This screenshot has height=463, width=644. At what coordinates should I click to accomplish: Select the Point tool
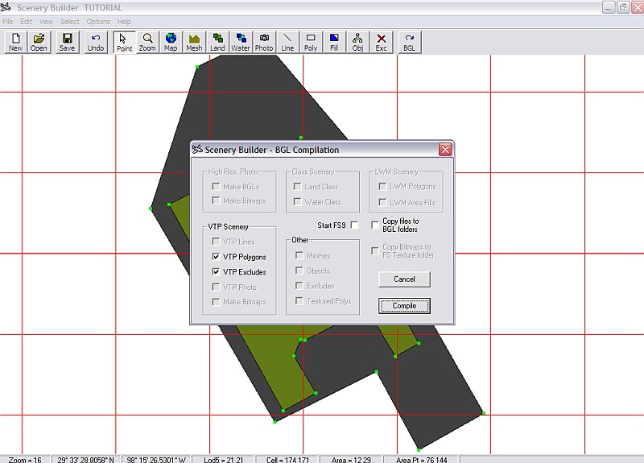click(x=124, y=42)
